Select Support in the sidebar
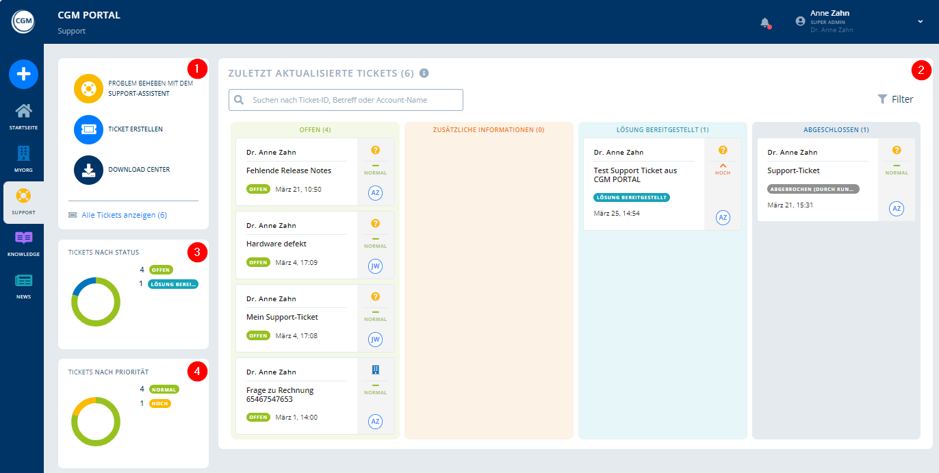Viewport: 939px width, 473px height. (x=23, y=202)
